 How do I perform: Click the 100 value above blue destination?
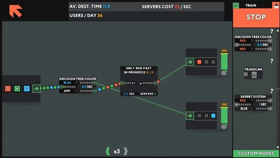tap(224, 104)
